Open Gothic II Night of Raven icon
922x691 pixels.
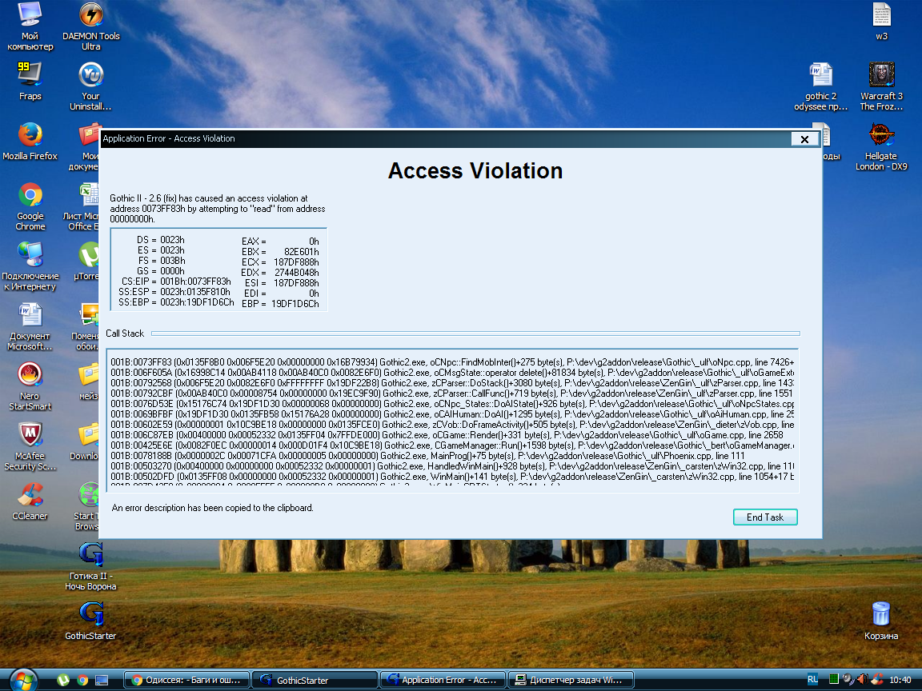coord(90,566)
